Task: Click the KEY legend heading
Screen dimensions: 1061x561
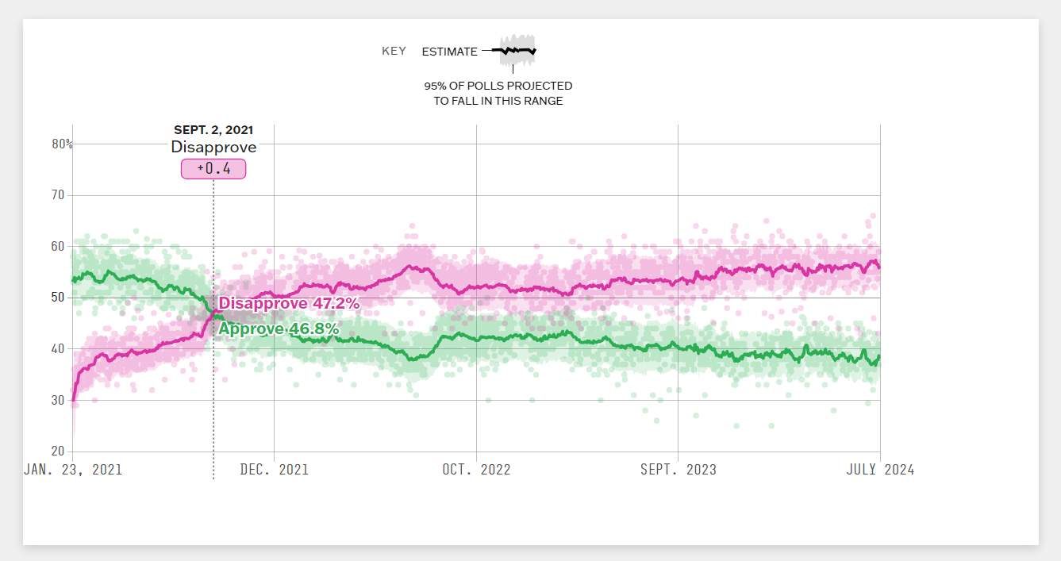Action: point(394,52)
